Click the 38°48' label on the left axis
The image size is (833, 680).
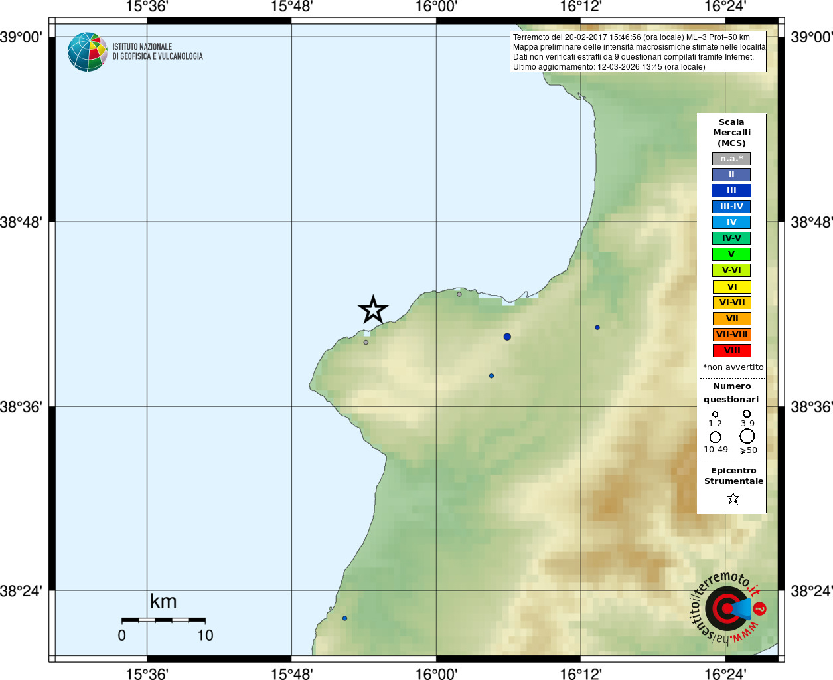tap(21, 222)
